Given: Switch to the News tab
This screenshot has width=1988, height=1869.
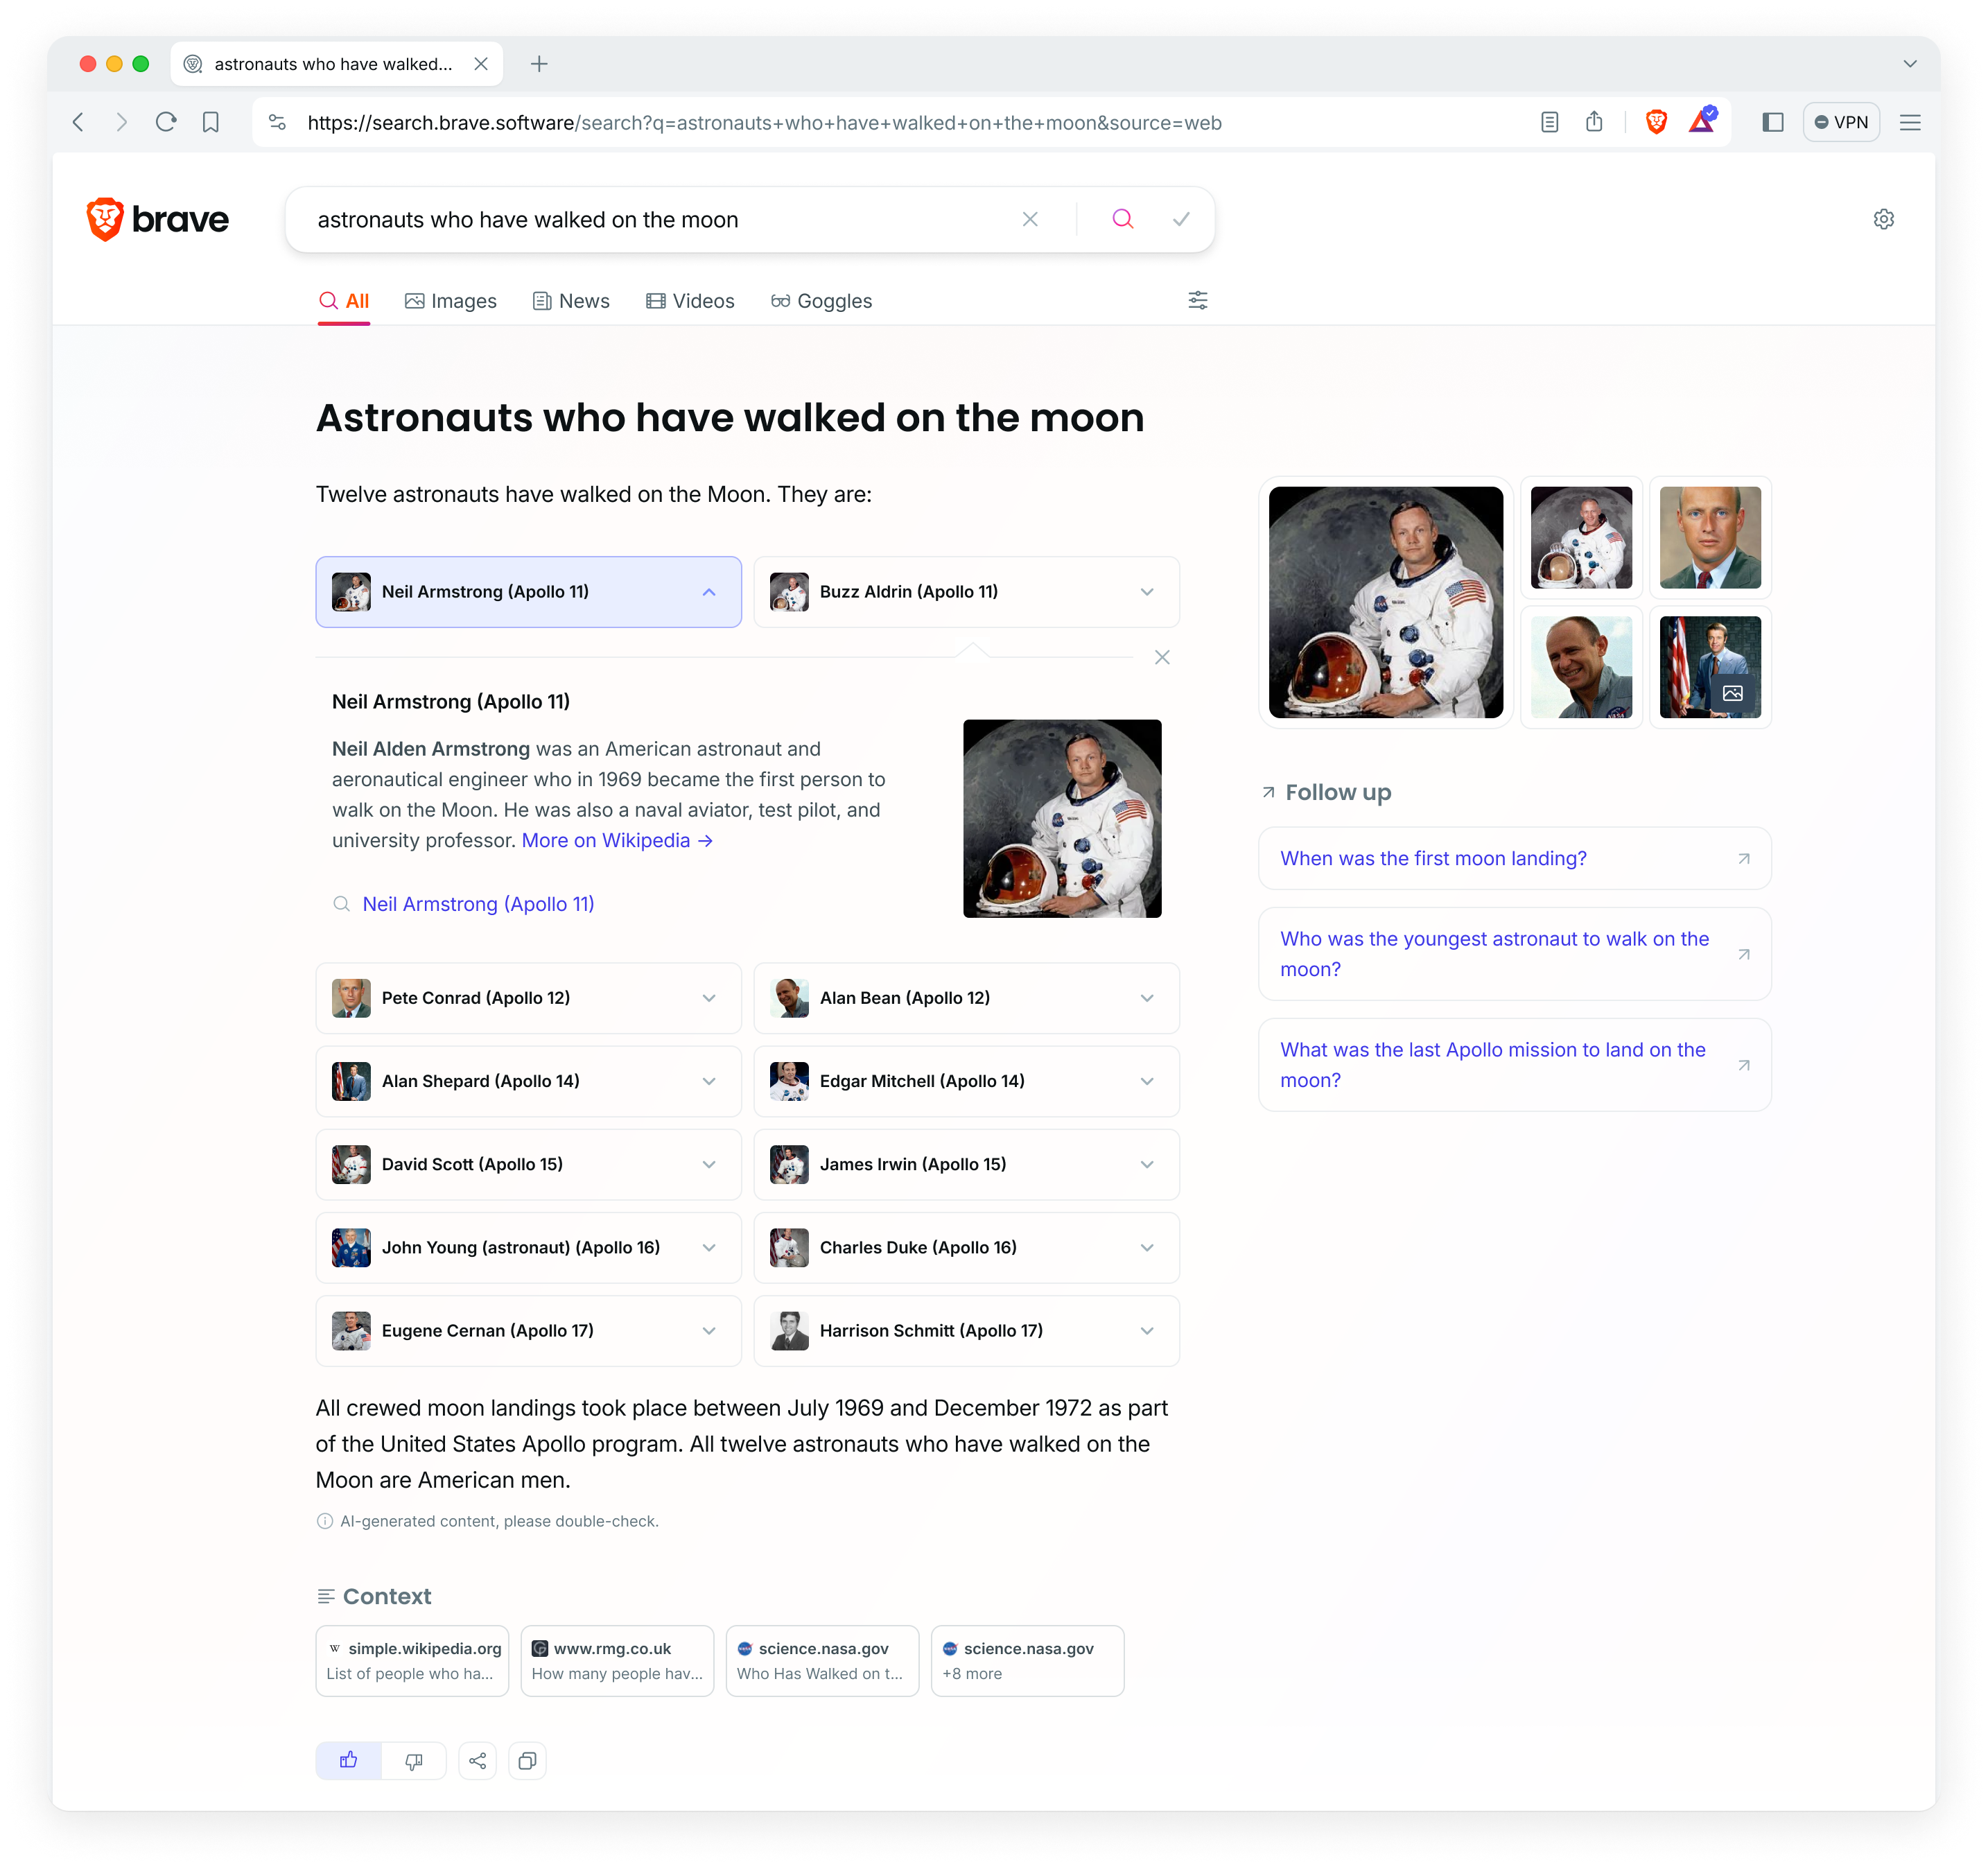Looking at the screenshot, I should point(582,300).
